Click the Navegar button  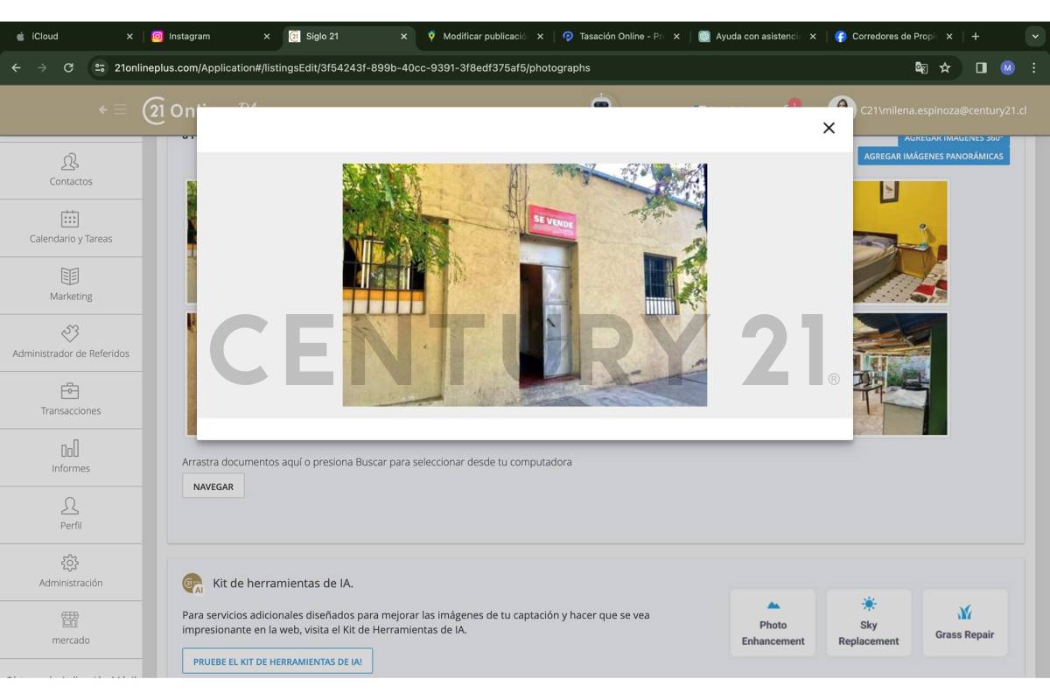click(x=213, y=486)
